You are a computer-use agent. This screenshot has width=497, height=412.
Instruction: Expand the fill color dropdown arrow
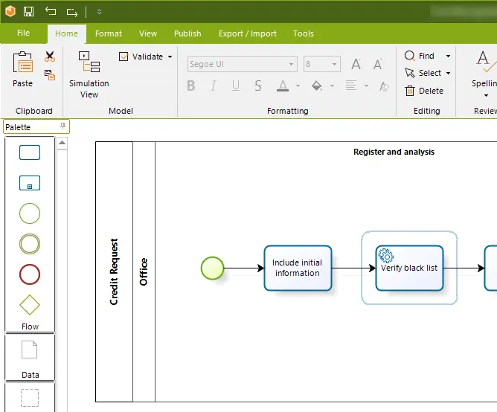(x=332, y=86)
